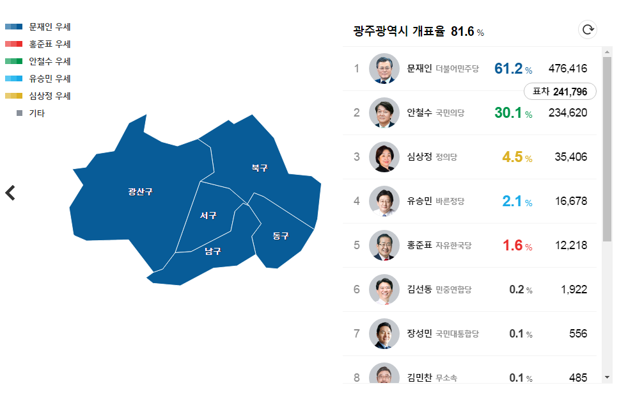Click 심상정's profile picture
This screenshot has width=619, height=399.
pyautogui.click(x=384, y=157)
